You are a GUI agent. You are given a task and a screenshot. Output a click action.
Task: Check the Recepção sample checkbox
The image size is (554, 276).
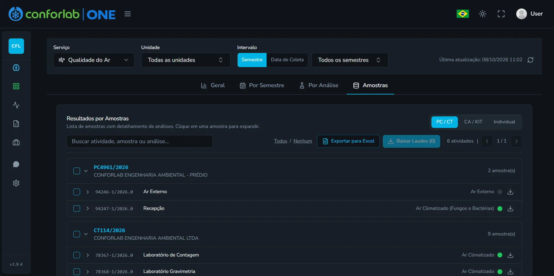tap(77, 209)
